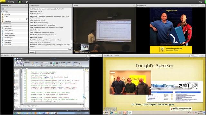206x115 pixels.
Task: Click the yellow logo in the top-left corner
Action: (3, 1)
